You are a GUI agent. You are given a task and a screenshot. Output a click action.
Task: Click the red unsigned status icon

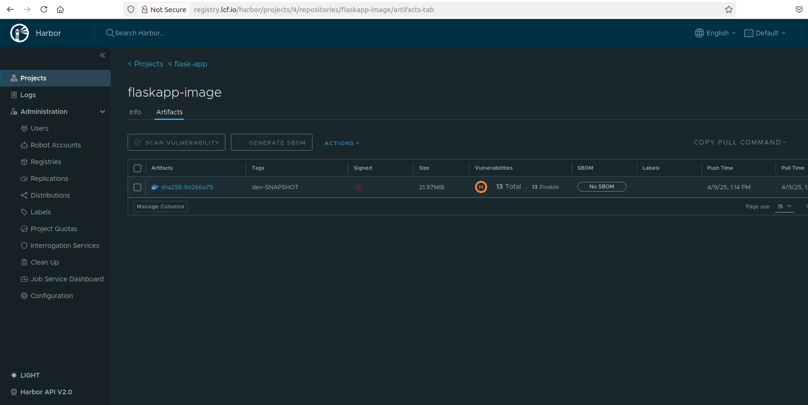point(359,187)
